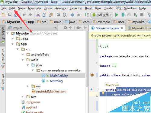The image size is (151, 113).
Task: Expand the androidTest folder
Action: [x=23, y=55]
